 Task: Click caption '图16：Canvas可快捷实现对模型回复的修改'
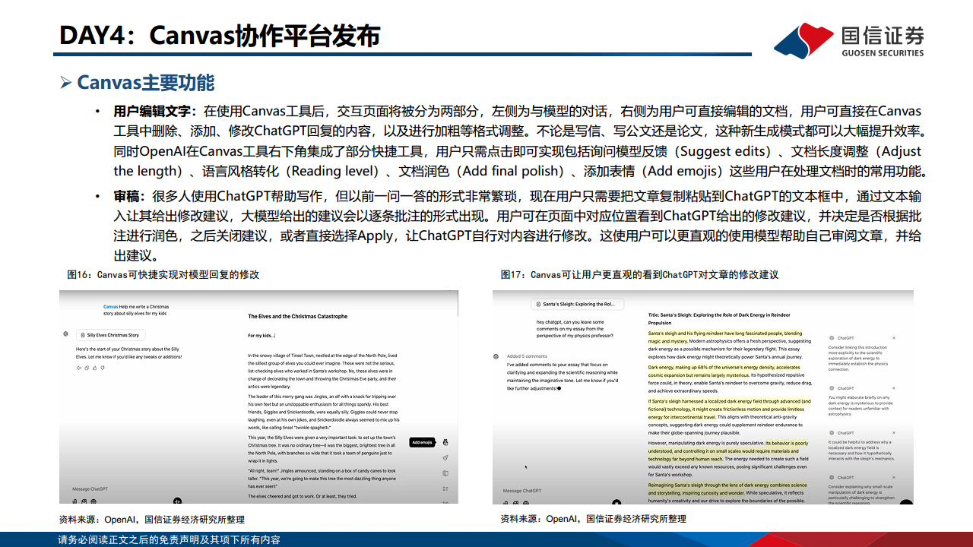coord(163,274)
